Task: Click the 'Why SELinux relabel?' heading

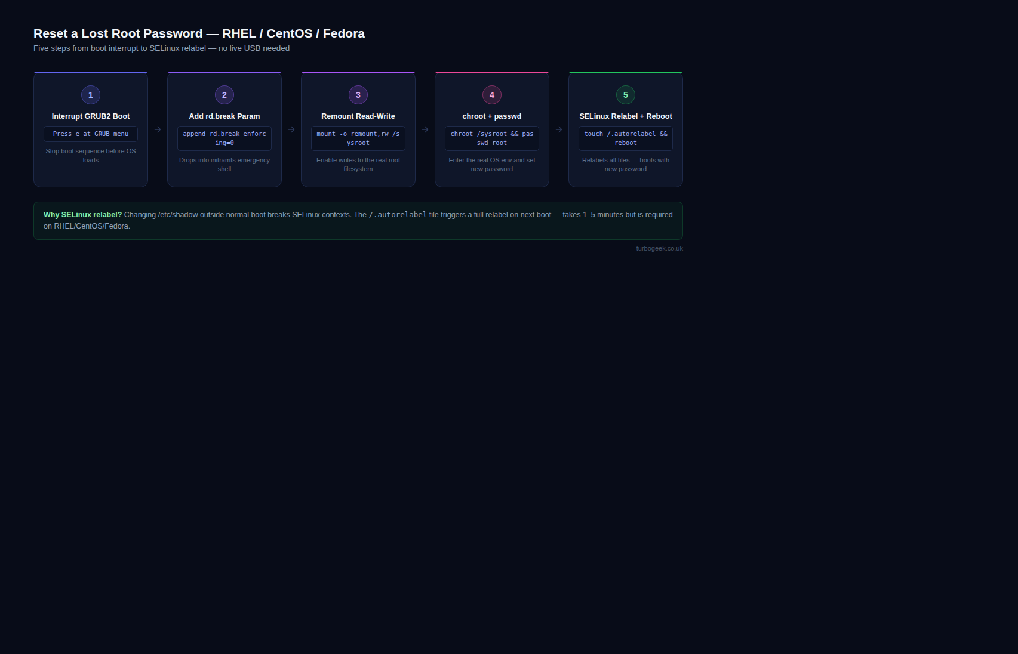Action: pyautogui.click(x=82, y=215)
